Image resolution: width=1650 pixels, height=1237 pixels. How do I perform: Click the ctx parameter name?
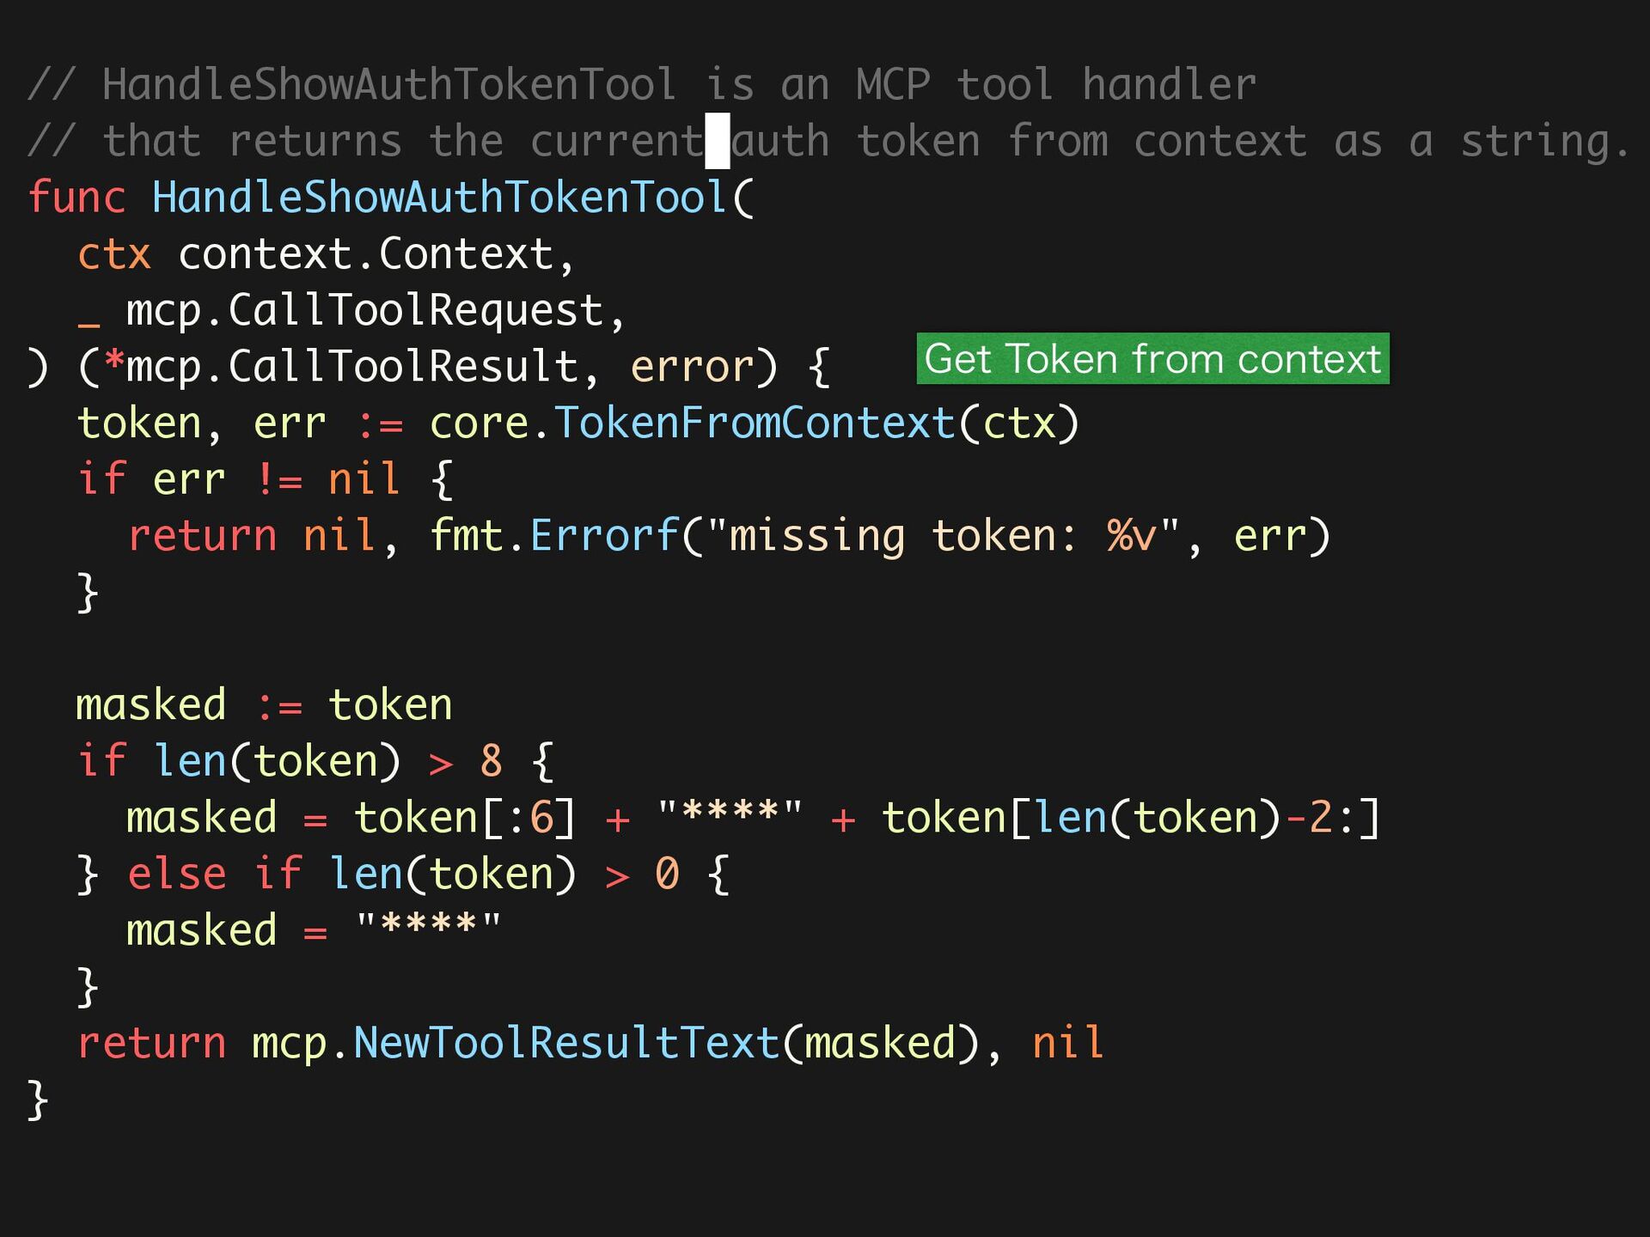point(114,254)
